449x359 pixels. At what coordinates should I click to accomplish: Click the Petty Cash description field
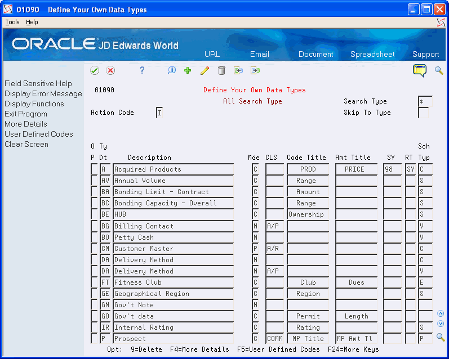tap(174, 237)
